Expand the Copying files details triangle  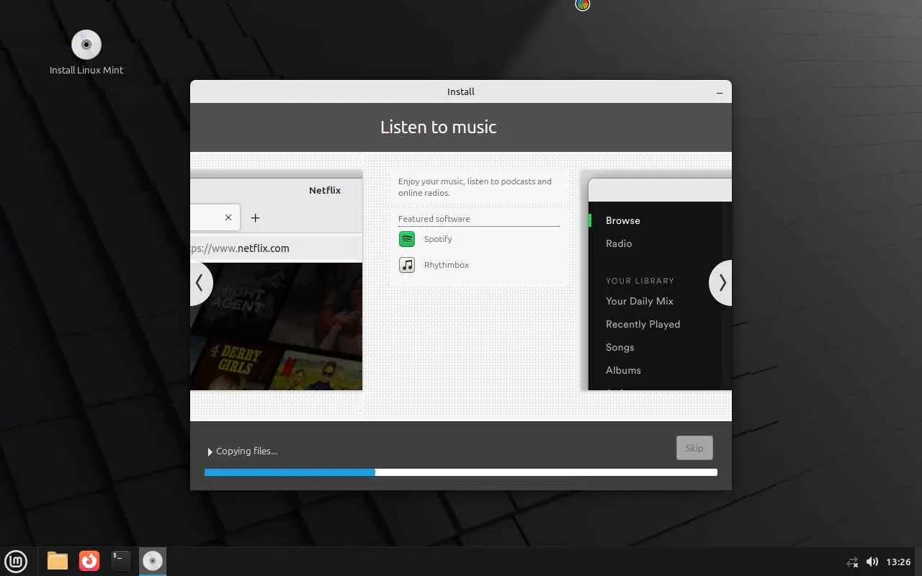point(210,451)
